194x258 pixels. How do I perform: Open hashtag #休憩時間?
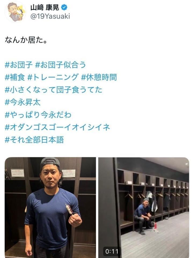(99, 77)
